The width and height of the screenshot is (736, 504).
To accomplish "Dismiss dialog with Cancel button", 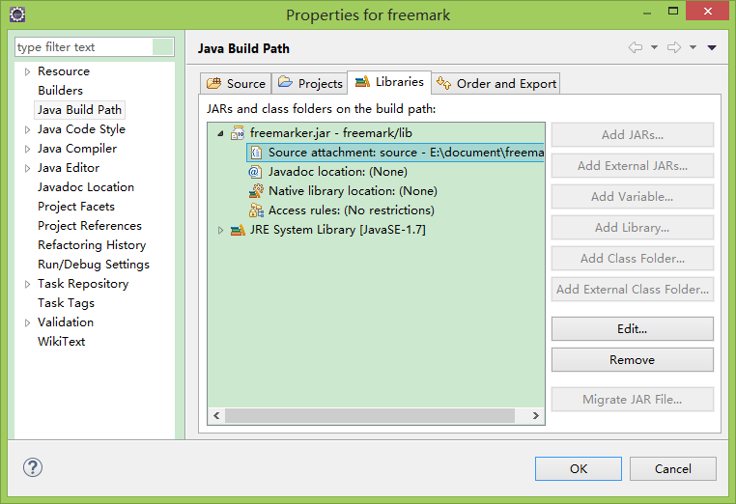I will point(672,469).
